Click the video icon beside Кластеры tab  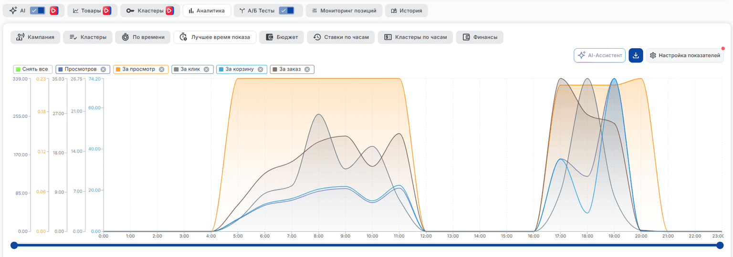[x=169, y=10]
